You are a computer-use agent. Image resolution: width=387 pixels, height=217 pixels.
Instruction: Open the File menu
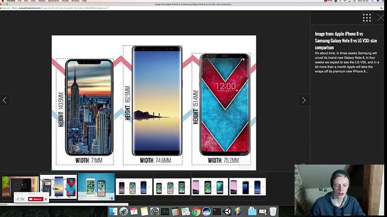(19, 1)
